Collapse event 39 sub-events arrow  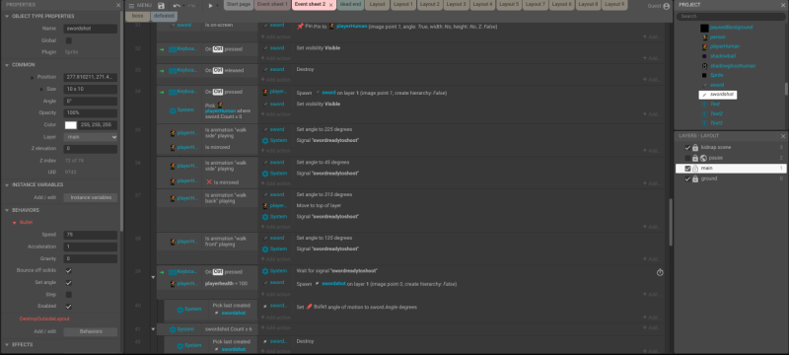point(153,277)
